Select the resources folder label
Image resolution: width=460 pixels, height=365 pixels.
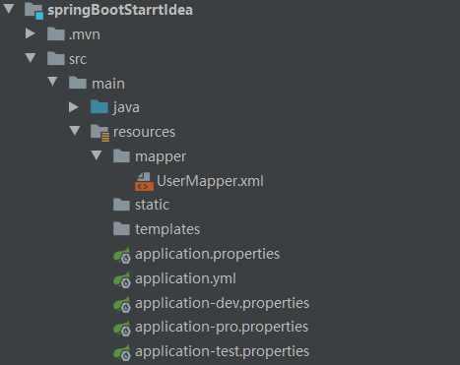coord(144,132)
